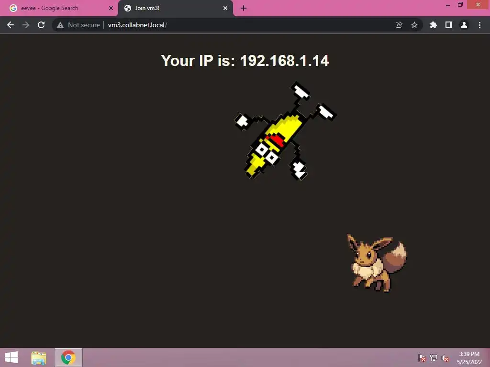Close the eevee - Google Search tab

[111, 8]
